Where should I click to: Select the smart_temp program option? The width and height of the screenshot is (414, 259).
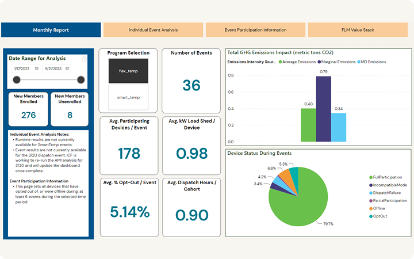click(128, 98)
